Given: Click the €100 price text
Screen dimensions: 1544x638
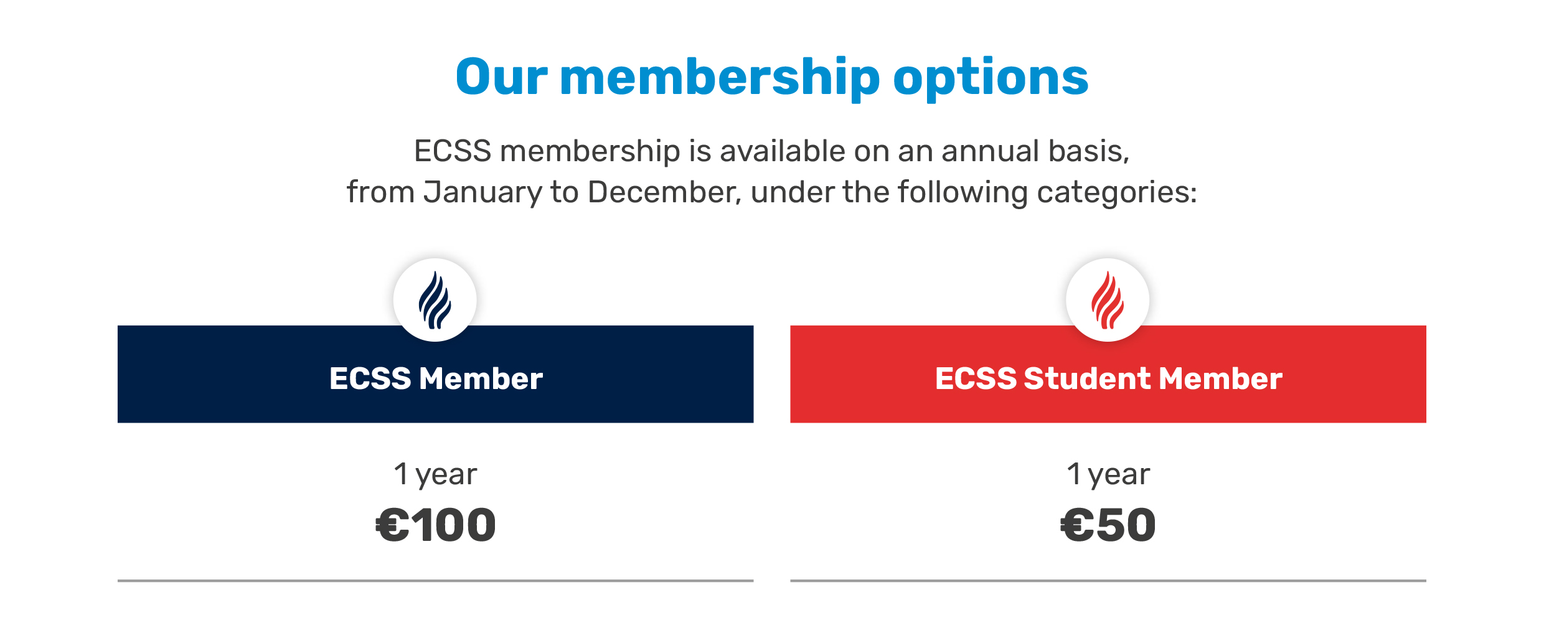Looking at the screenshot, I should pos(436,525).
